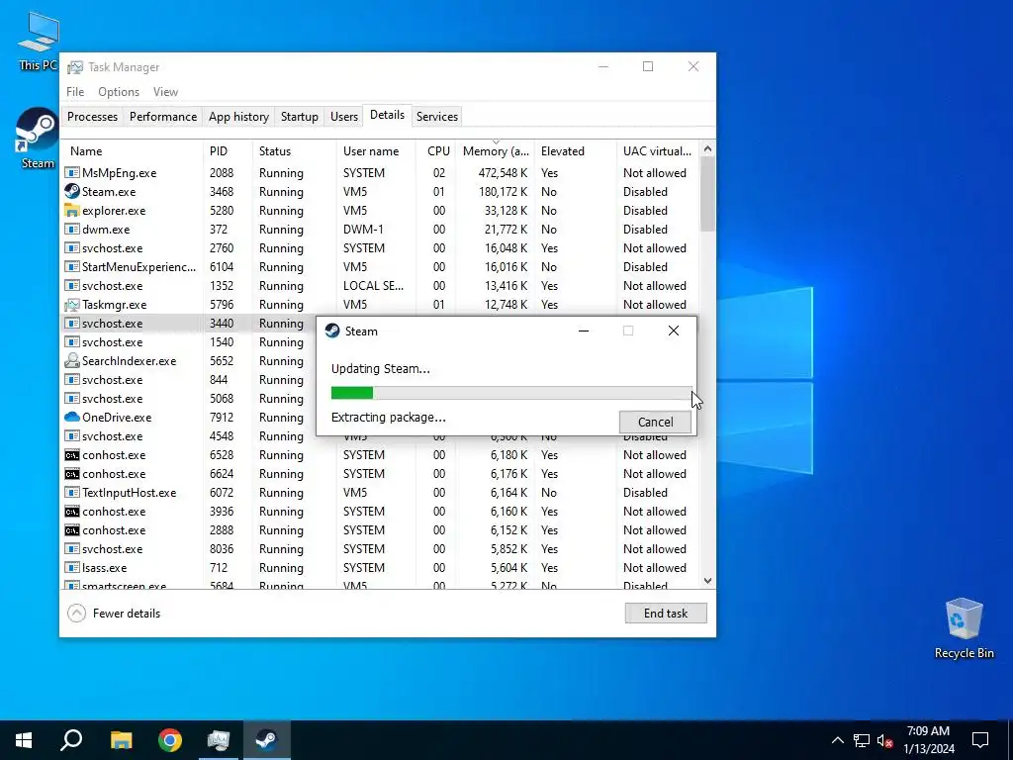1013x760 pixels.
Task: Click process list scrollbar up arrow
Action: 707,148
